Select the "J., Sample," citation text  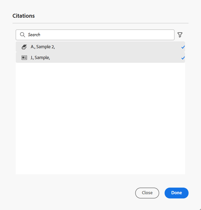point(40,58)
